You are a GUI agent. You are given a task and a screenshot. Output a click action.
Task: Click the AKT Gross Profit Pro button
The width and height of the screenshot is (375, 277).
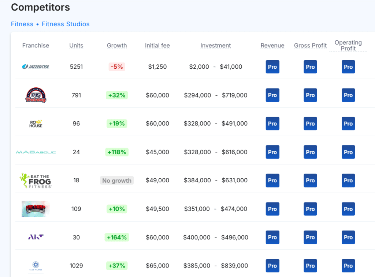[310, 237]
